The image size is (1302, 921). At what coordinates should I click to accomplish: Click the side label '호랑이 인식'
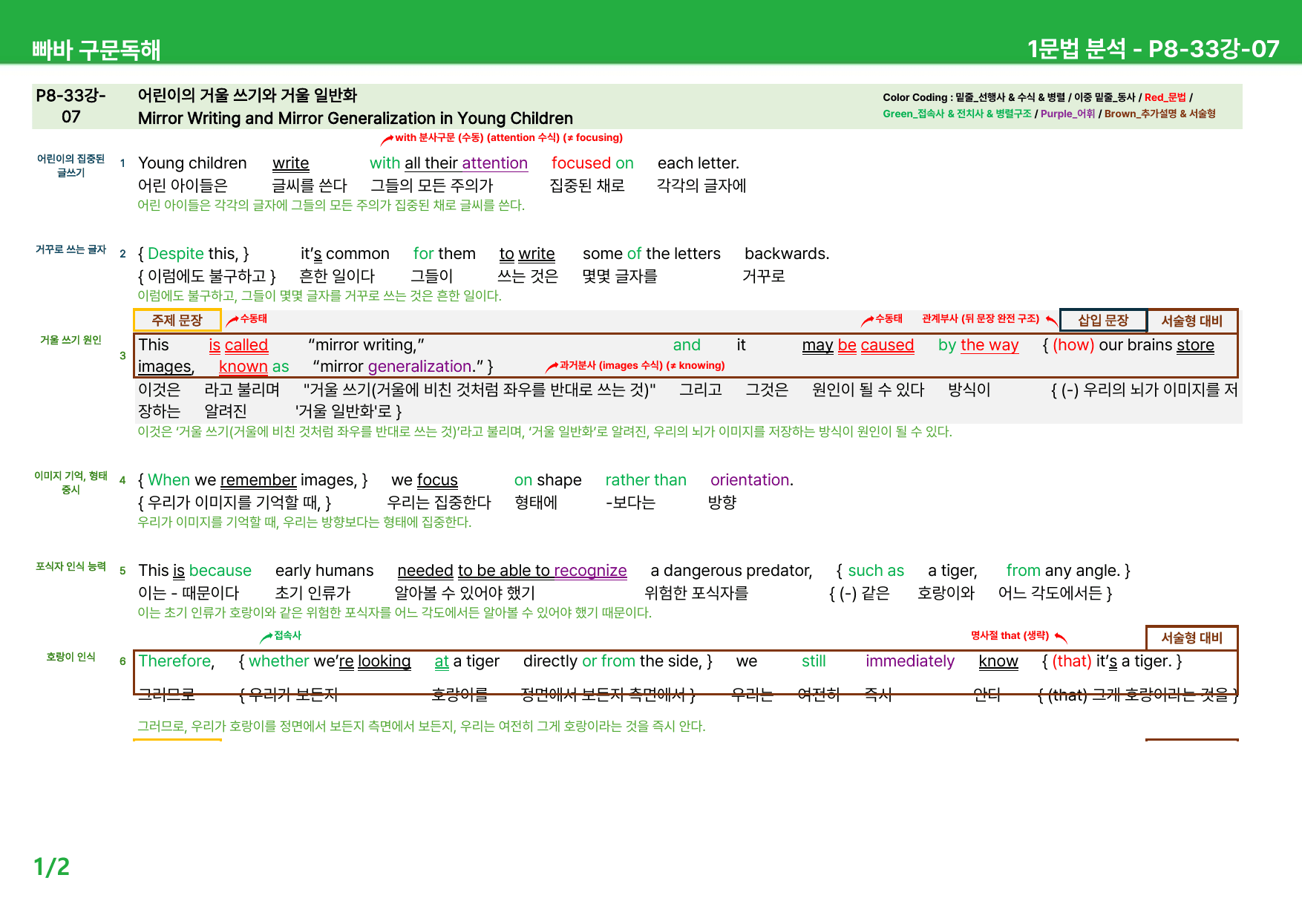[x=71, y=657]
